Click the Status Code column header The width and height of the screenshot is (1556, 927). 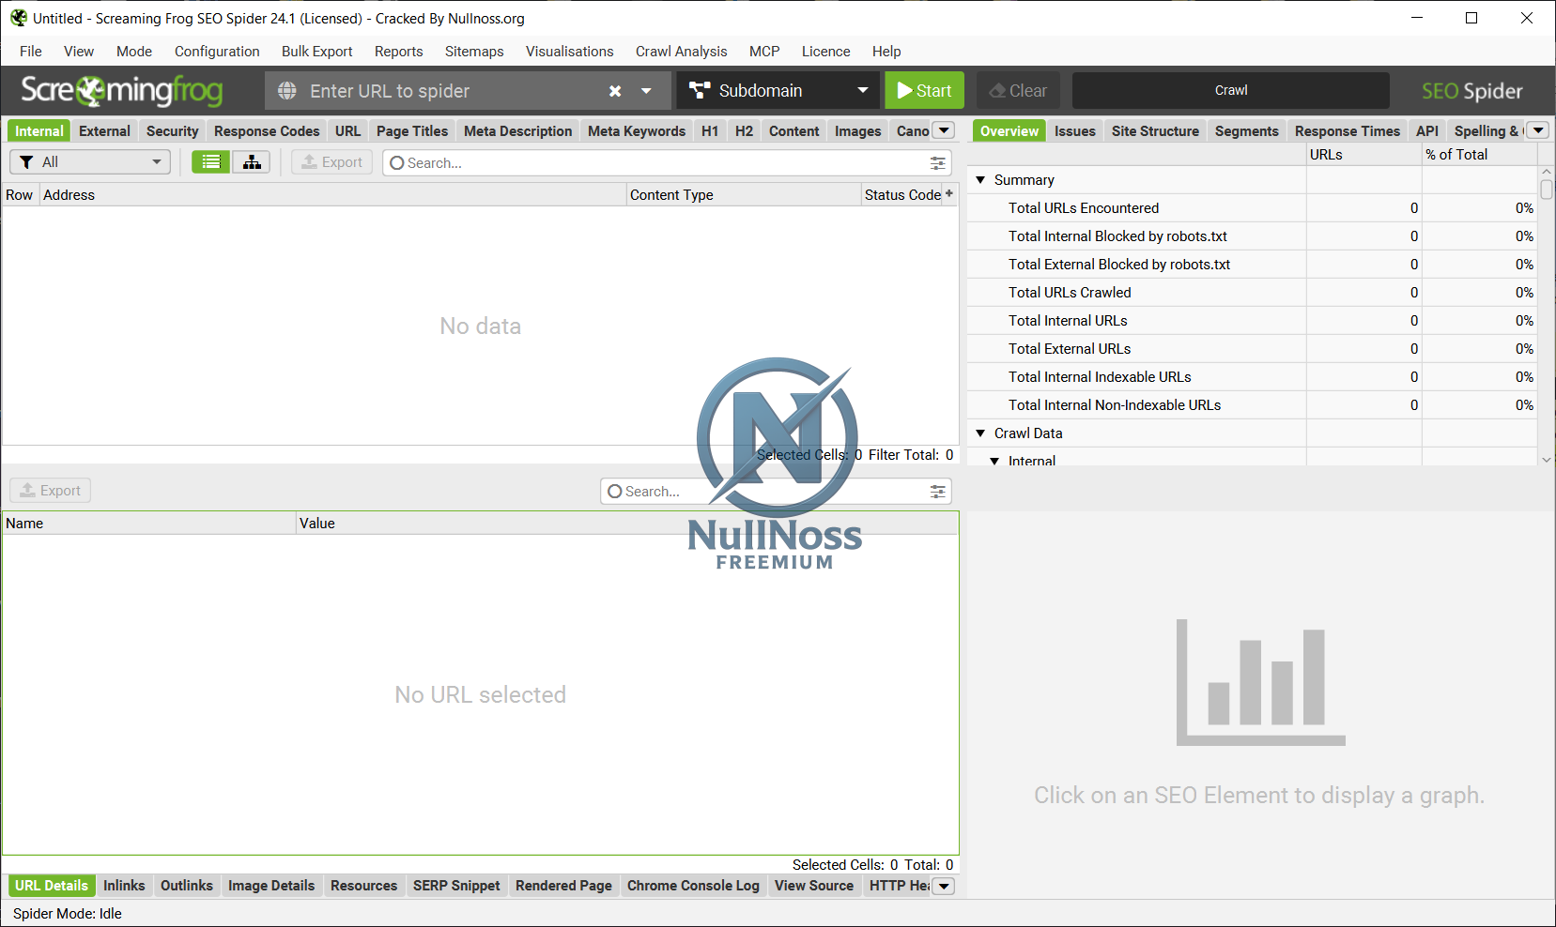(x=902, y=195)
